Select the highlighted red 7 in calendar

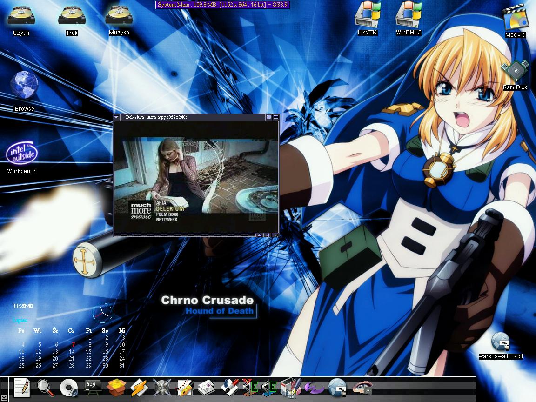tap(73, 344)
